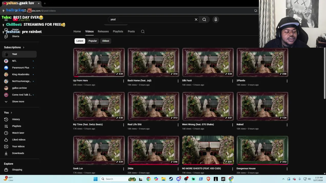Open the options menu for Back Home (feat. Joji)
Viewport: 326px width, 183px height.
178,81
